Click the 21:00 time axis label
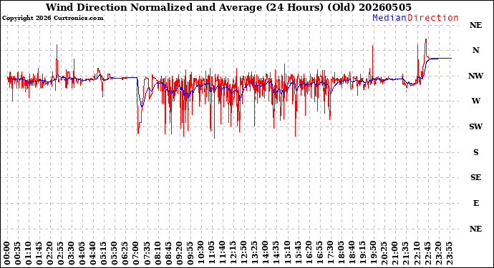The width and height of the screenshot is (494, 268). click(x=394, y=253)
